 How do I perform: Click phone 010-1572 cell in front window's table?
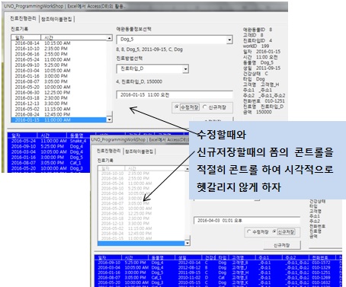[321, 263]
